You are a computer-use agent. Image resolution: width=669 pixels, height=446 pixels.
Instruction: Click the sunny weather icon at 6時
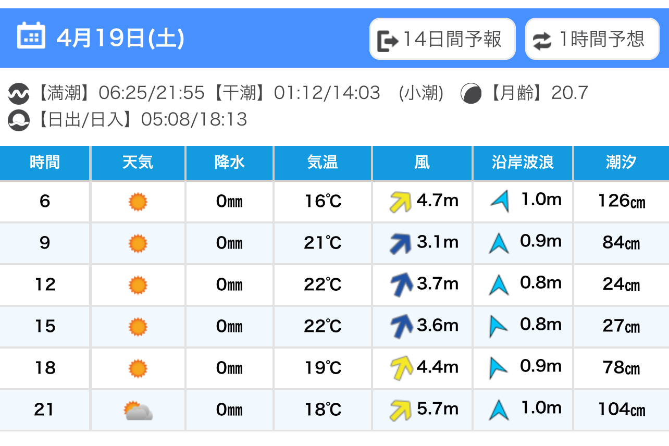(138, 202)
